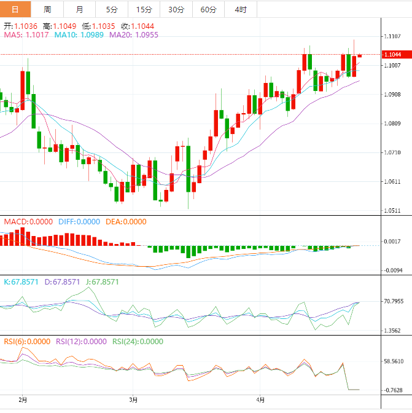Screen dimensions: 412x413
Task: Select the 15分 timeframe tab
Action: click(x=144, y=9)
